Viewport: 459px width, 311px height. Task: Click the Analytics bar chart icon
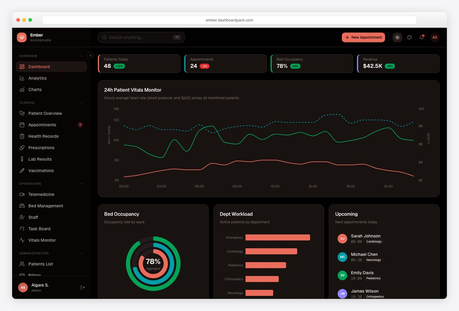22,78
